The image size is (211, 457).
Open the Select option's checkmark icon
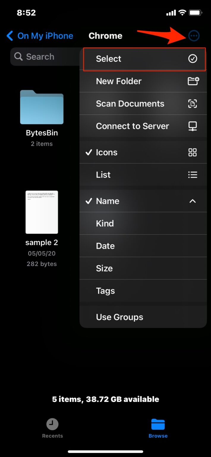point(193,59)
